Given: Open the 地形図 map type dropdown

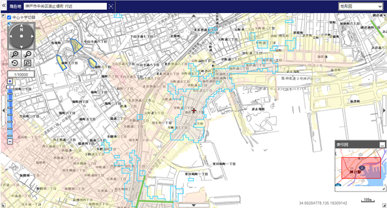Looking at the screenshot, I should (x=361, y=7).
